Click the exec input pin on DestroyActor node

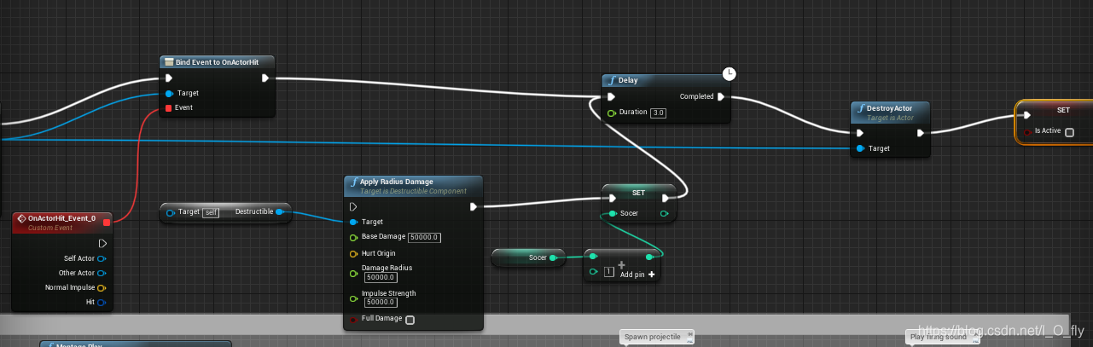coord(860,132)
